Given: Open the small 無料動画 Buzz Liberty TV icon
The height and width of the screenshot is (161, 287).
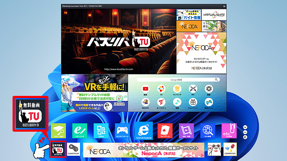Looking at the screenshot, I should click(x=58, y=149).
